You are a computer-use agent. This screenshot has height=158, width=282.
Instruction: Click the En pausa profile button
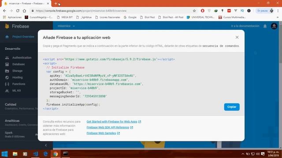click(x=265, y=11)
